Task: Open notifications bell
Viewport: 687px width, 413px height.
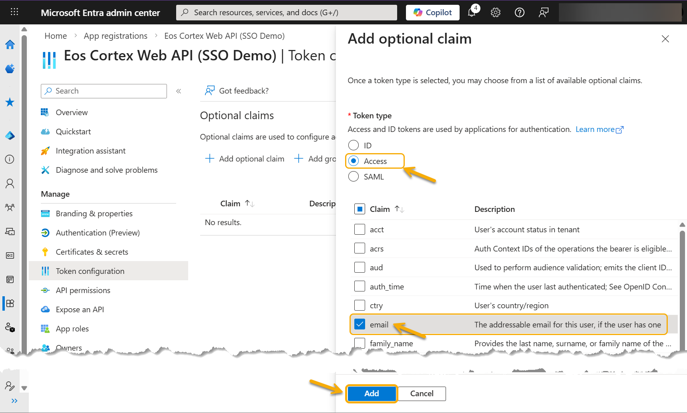Action: pyautogui.click(x=472, y=12)
